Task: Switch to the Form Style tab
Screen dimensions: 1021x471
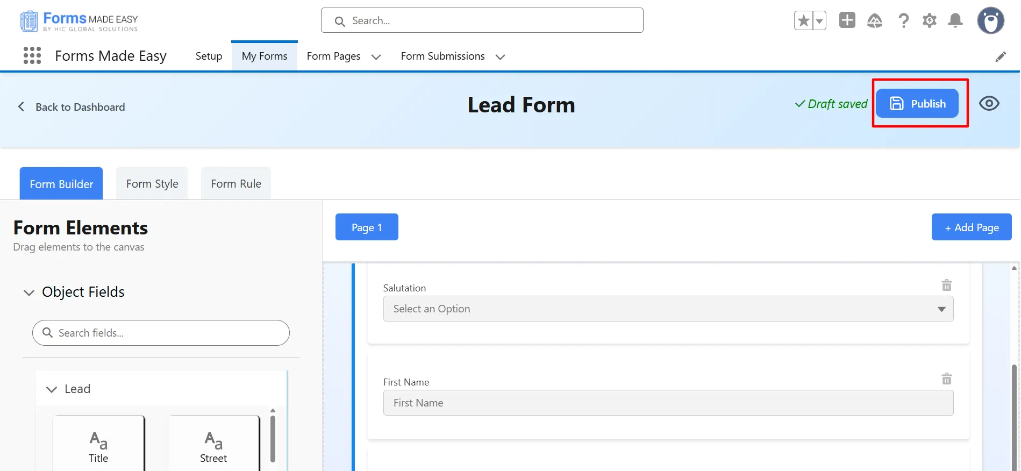Action: [152, 184]
